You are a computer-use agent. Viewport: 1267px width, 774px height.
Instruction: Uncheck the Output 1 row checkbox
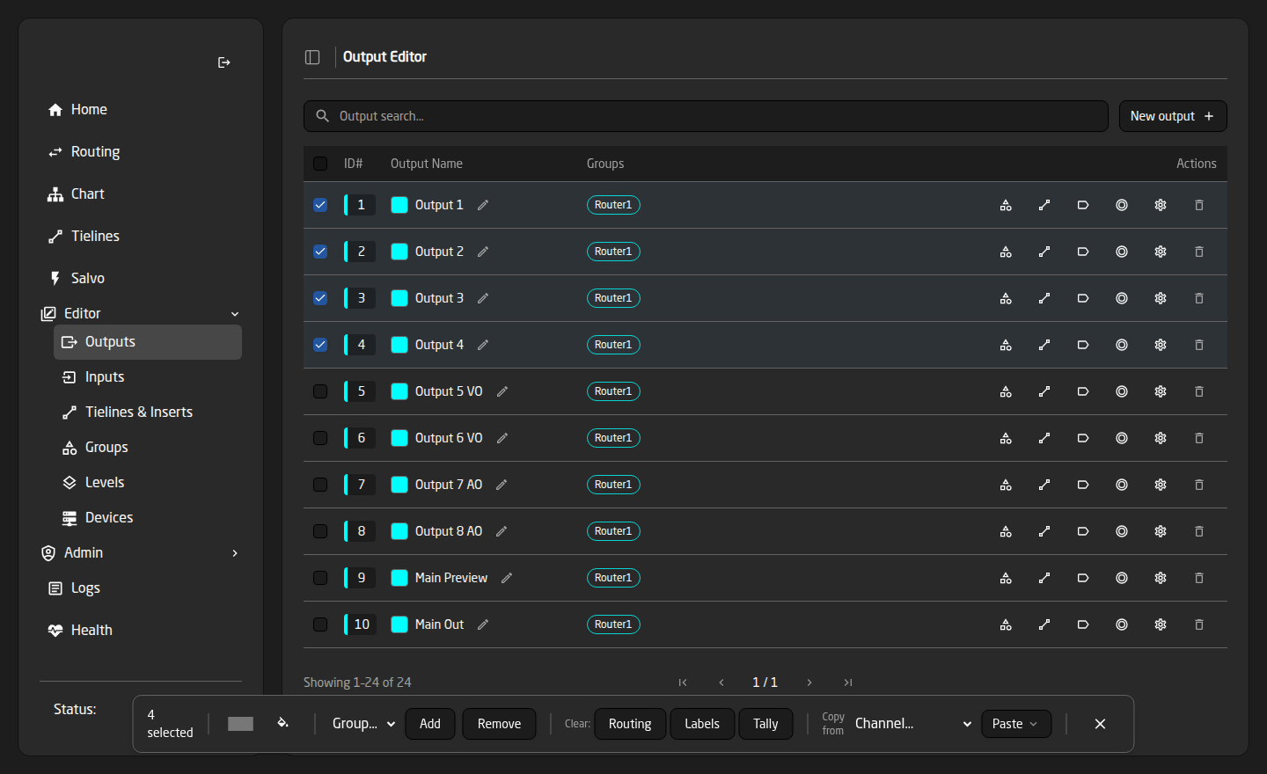pyautogui.click(x=320, y=205)
